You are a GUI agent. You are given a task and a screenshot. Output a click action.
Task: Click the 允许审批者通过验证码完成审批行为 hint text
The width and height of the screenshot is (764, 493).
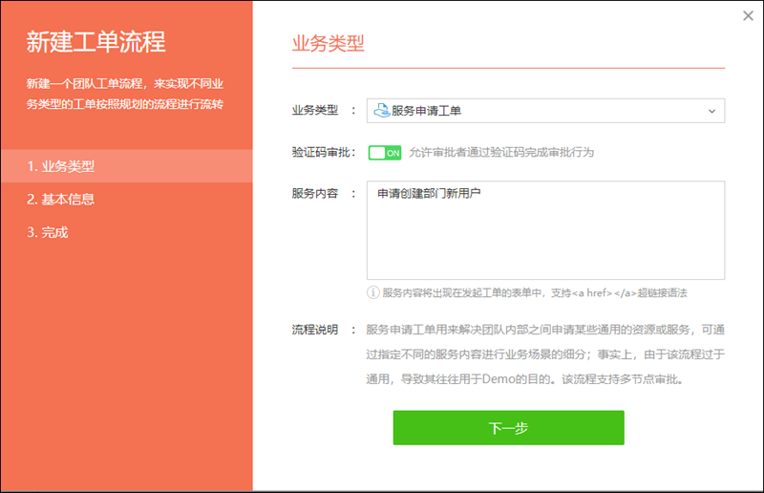(507, 153)
